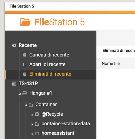Click the FileStation 5 folder logo
The width and height of the screenshot is (135, 139).
pos(25,22)
